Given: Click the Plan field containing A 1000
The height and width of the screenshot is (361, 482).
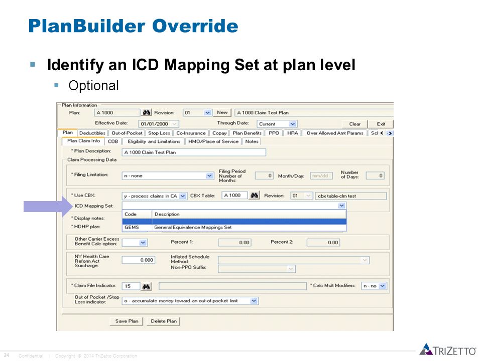Looking at the screenshot, I should [x=117, y=113].
